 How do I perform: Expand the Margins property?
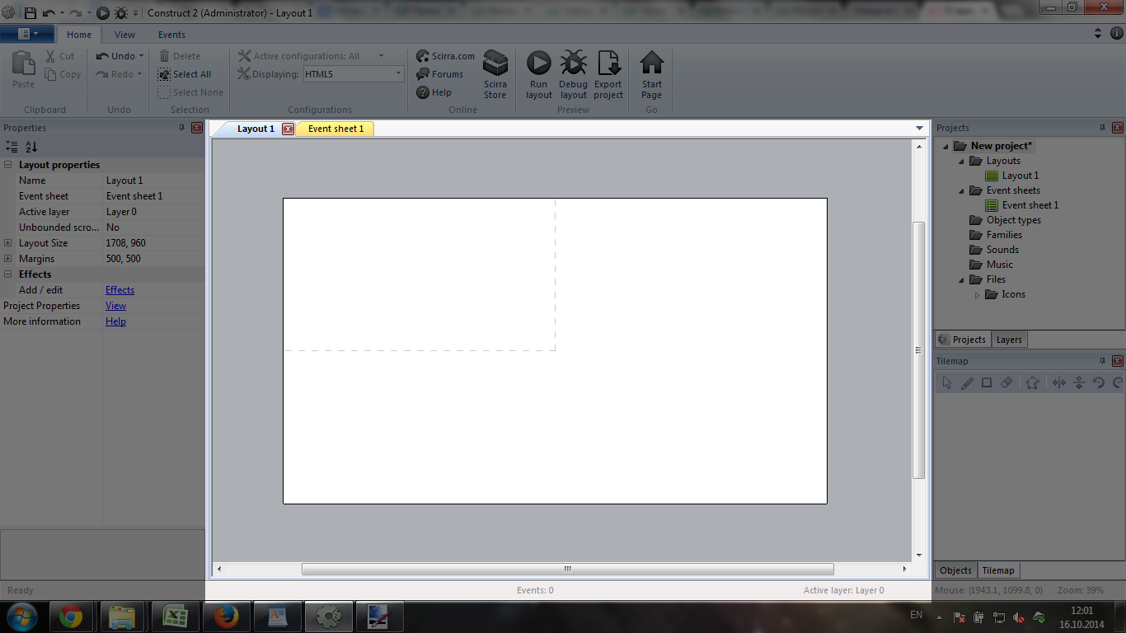tap(7, 259)
